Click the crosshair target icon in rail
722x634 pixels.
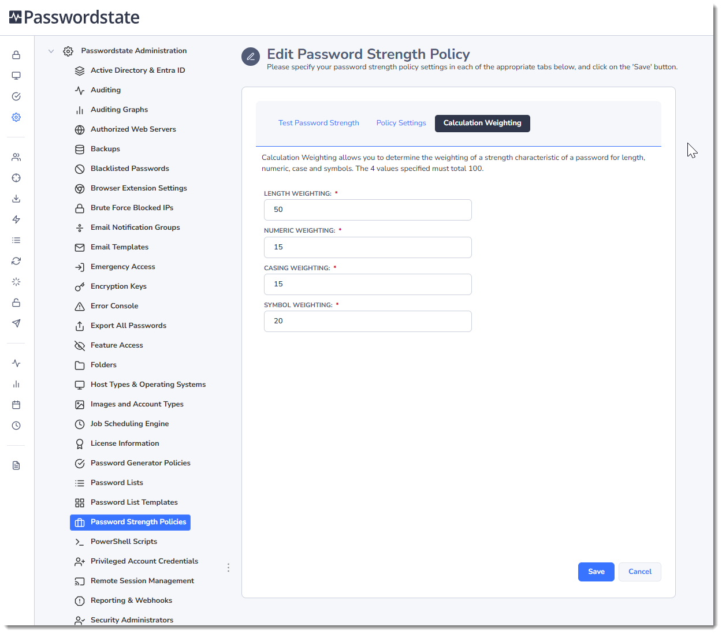tap(16, 178)
